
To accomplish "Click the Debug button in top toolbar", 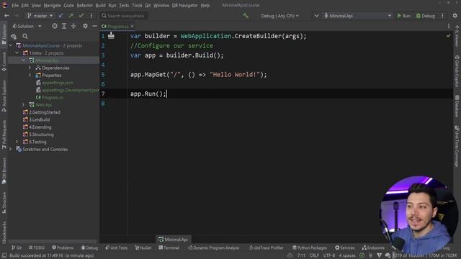I will pos(426,16).
